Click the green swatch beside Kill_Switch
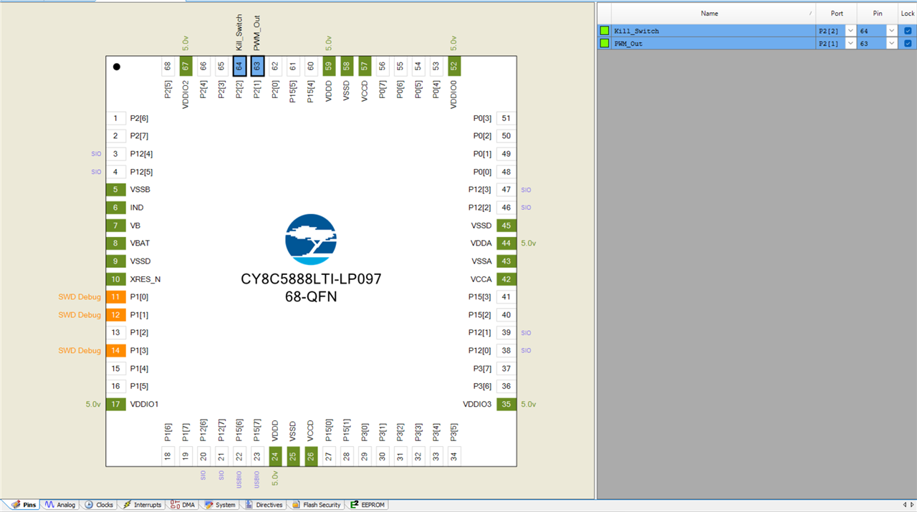Viewport: 917px width, 512px height. 605,31
